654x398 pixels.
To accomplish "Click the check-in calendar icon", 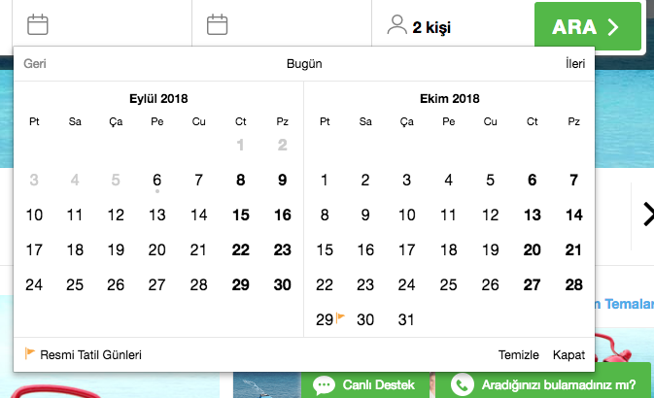I will pyautogui.click(x=38, y=24).
